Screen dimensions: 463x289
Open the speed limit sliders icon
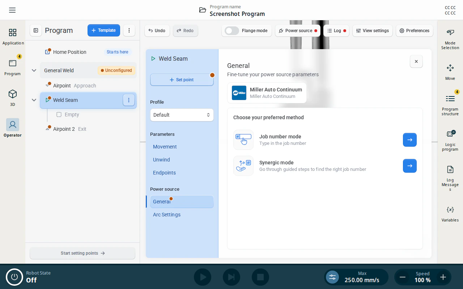point(332,277)
